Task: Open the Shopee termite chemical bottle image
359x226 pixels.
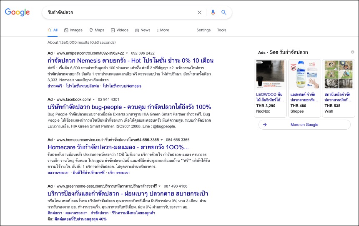Action: pos(304,74)
